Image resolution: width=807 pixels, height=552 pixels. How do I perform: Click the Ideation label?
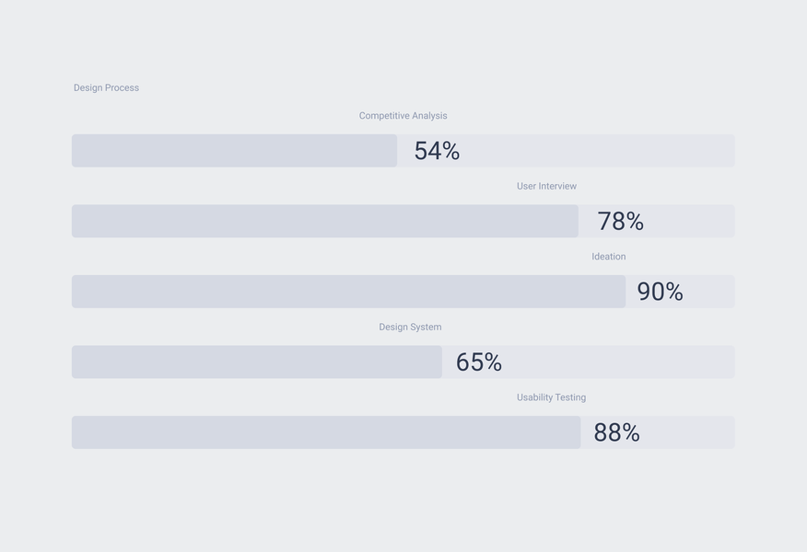tap(608, 257)
